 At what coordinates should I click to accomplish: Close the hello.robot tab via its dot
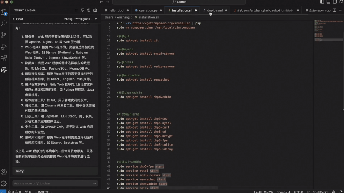[128, 10]
